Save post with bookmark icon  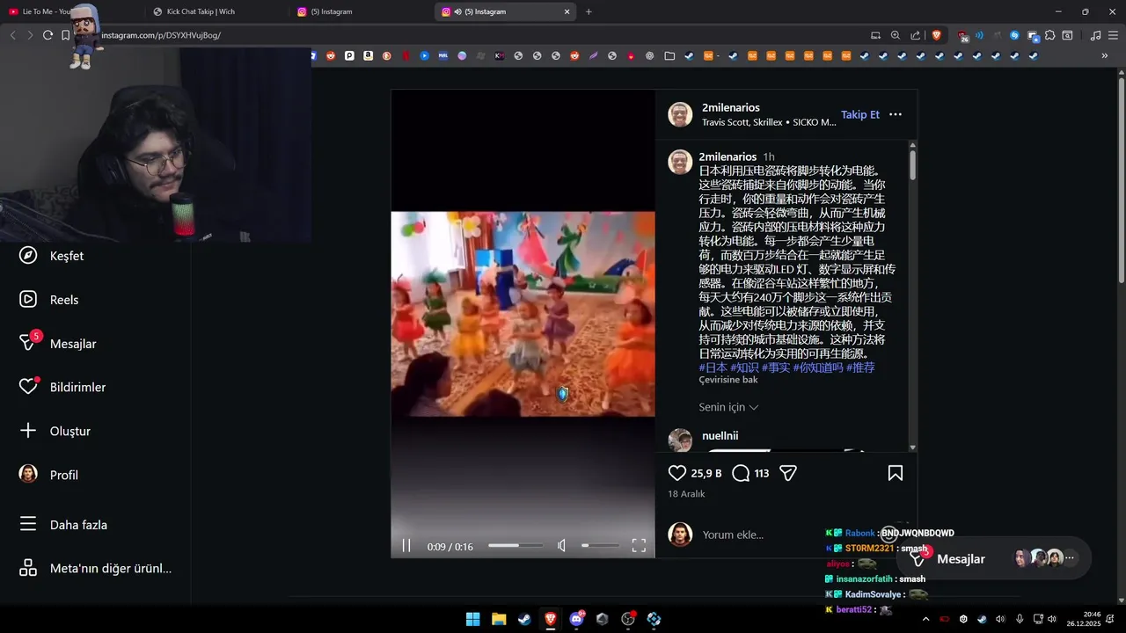point(896,473)
